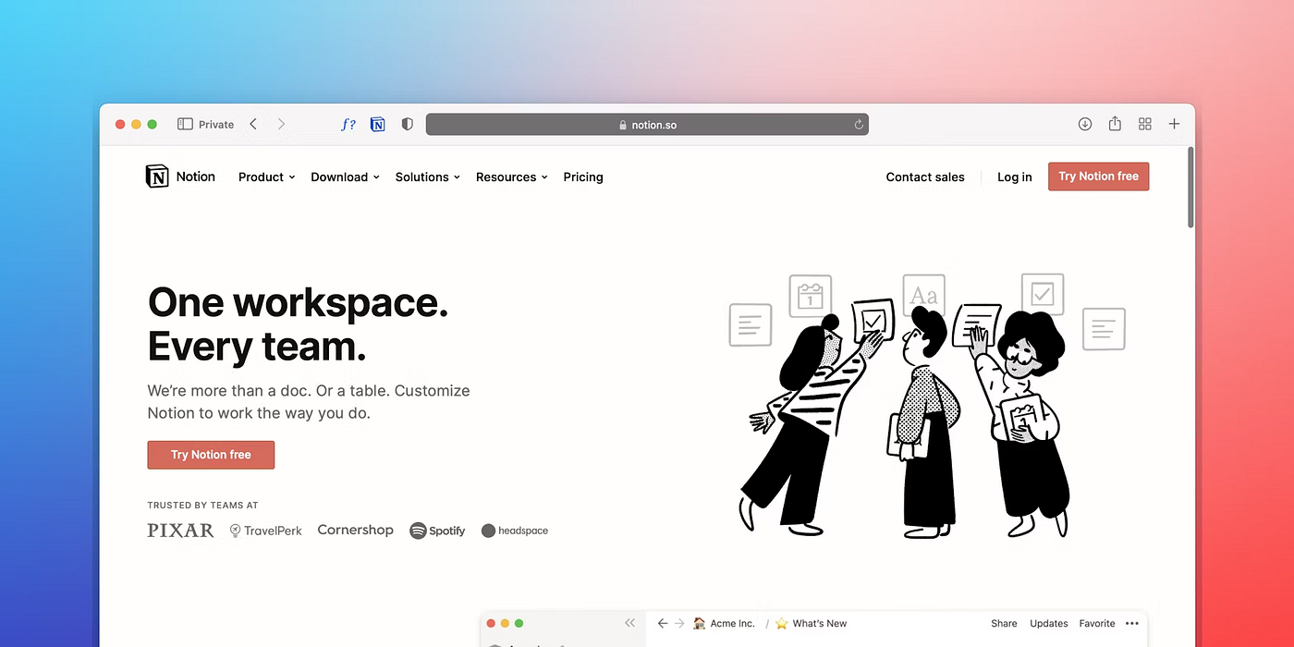Screen dimensions: 1294x647
Task: Show tab overview grid icon
Action: click(x=1144, y=124)
